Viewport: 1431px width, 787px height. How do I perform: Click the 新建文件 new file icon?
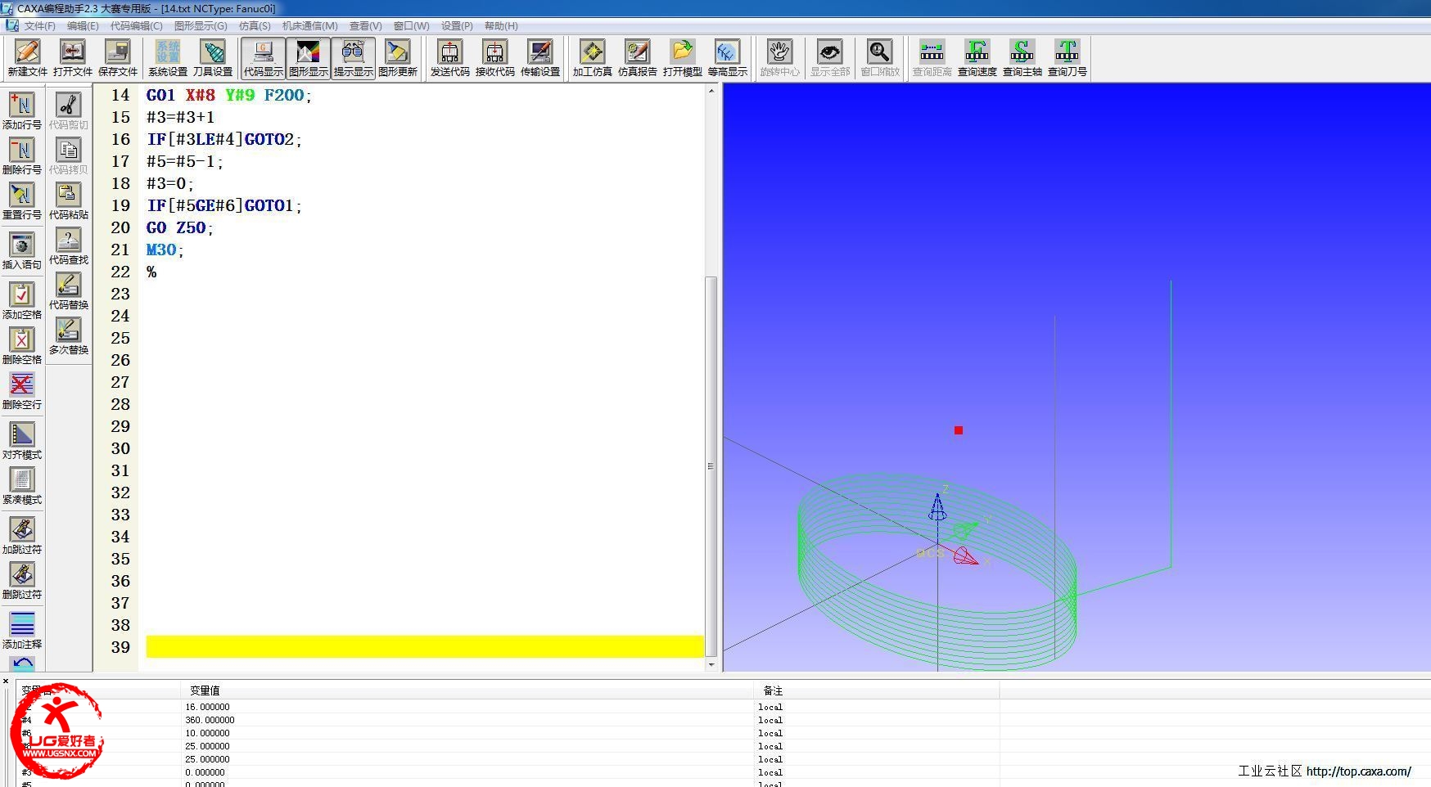(x=27, y=58)
